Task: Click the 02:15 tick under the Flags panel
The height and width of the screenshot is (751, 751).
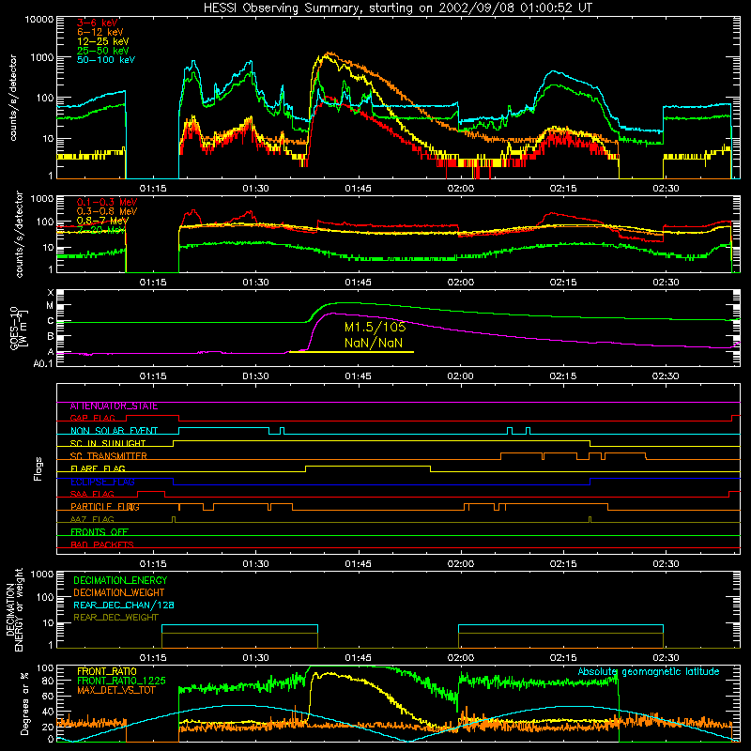Action: point(563,564)
